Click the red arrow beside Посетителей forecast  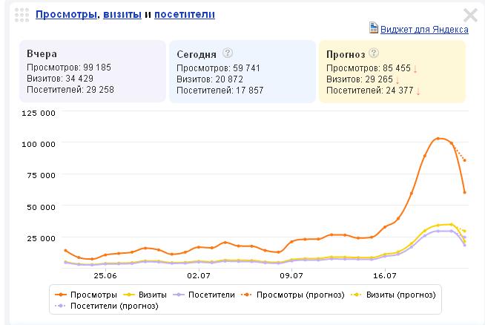pos(418,91)
